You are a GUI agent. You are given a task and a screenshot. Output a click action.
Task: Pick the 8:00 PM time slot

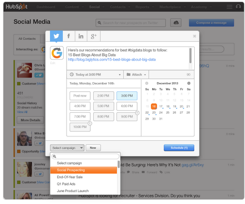click(104, 117)
